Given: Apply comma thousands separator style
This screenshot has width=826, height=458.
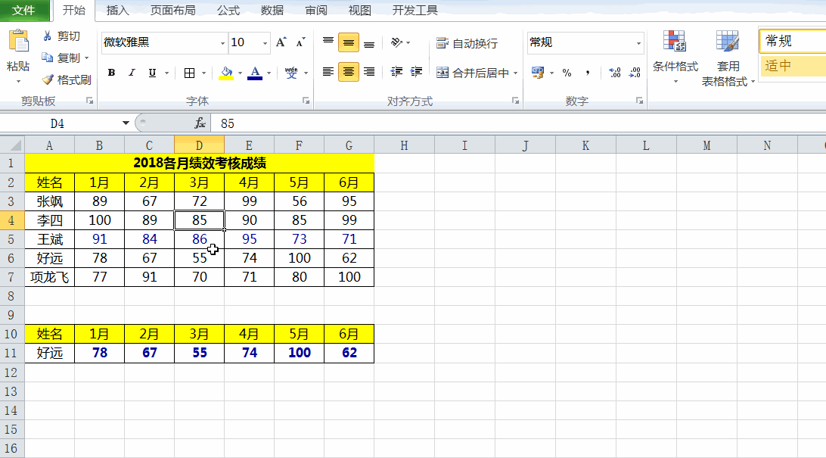Looking at the screenshot, I should (x=588, y=73).
